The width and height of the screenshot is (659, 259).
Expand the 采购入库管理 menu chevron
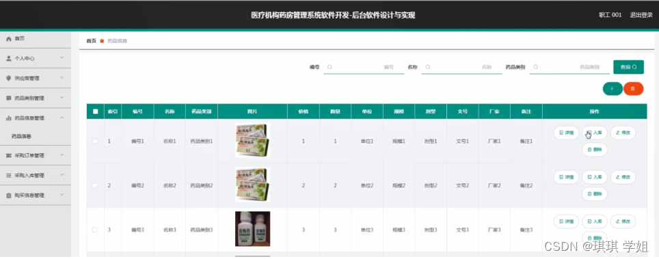(x=62, y=175)
